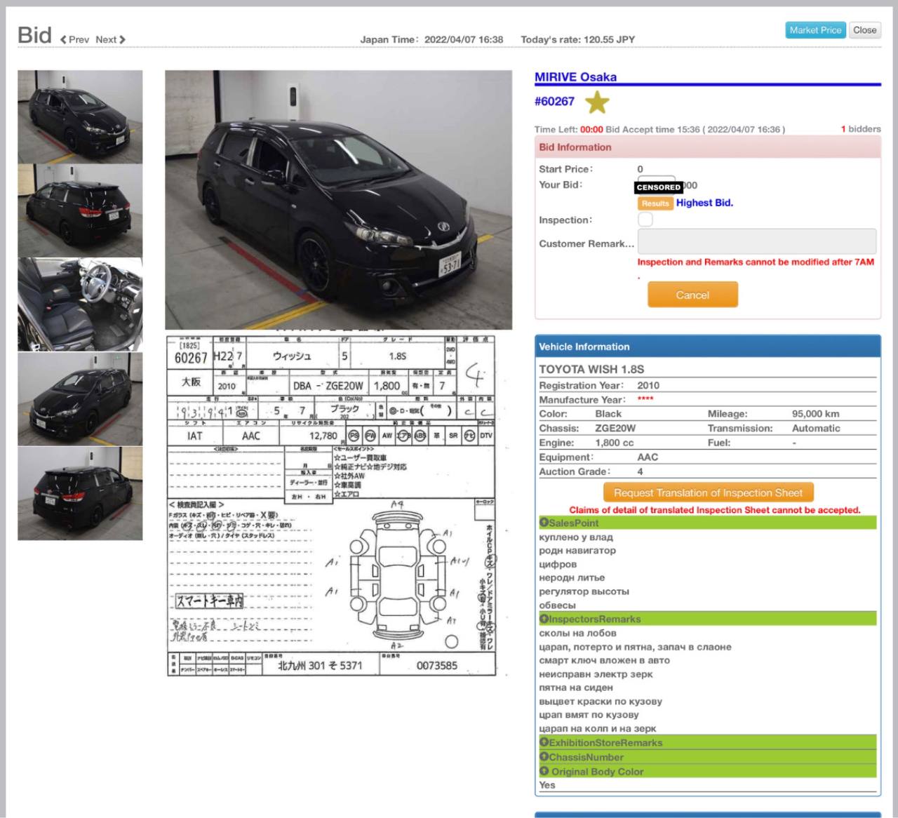898x818 pixels.
Task: Click the gold favorite star icon
Action: click(597, 102)
